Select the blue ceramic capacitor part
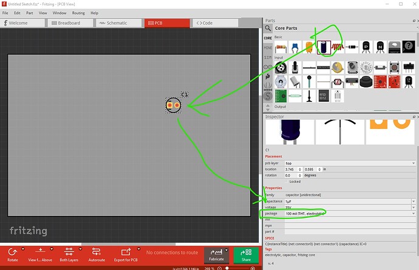 tap(295, 47)
